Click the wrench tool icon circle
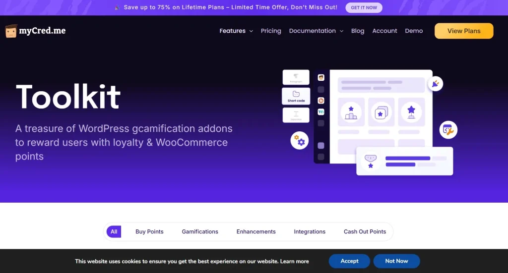 (x=448, y=130)
